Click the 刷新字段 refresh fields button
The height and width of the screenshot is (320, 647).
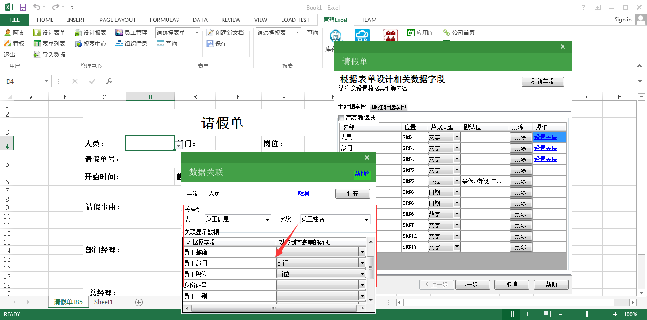tap(543, 82)
